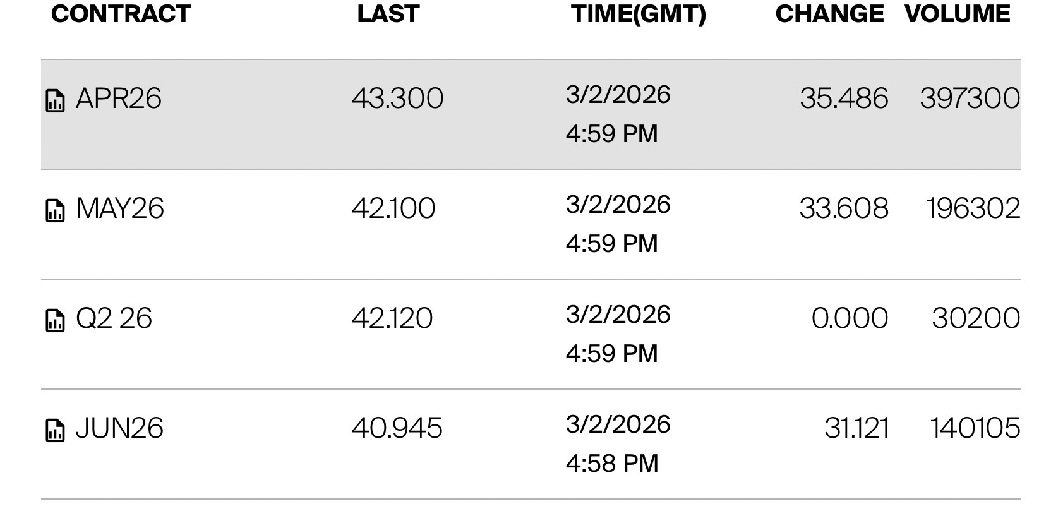1063x523 pixels.
Task: Open the chart icon for JUN26
Action: point(56,430)
